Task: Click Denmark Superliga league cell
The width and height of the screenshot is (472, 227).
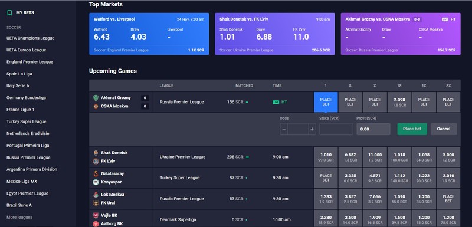Action: (x=178, y=220)
